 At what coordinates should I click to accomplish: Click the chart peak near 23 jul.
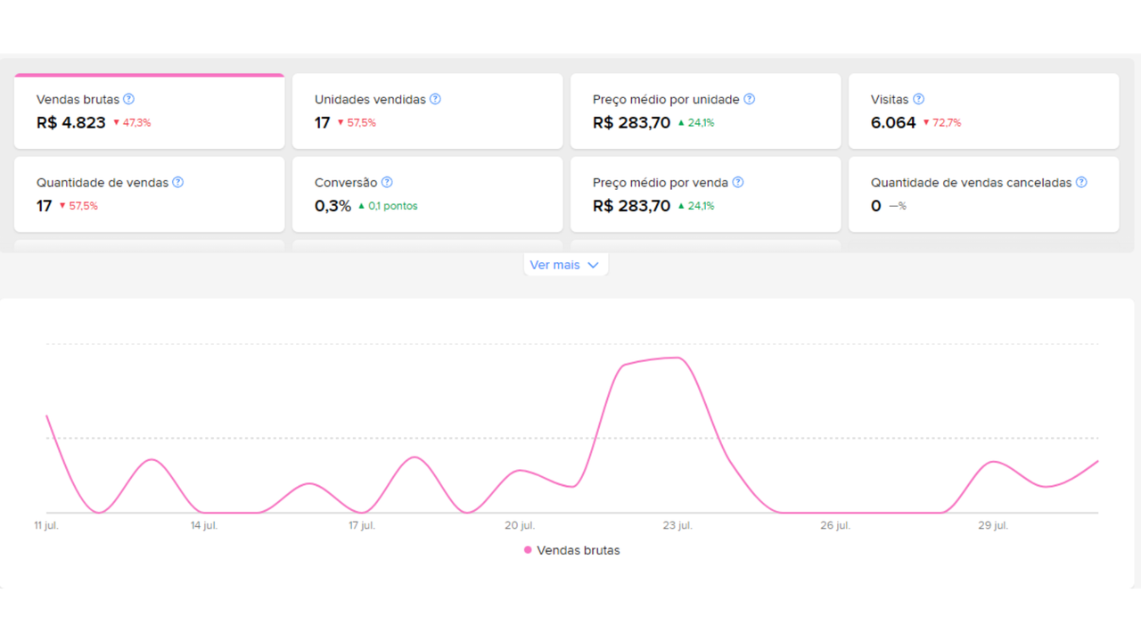pyautogui.click(x=678, y=358)
